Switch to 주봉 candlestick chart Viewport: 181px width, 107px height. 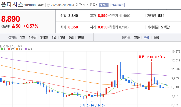tap(146, 37)
